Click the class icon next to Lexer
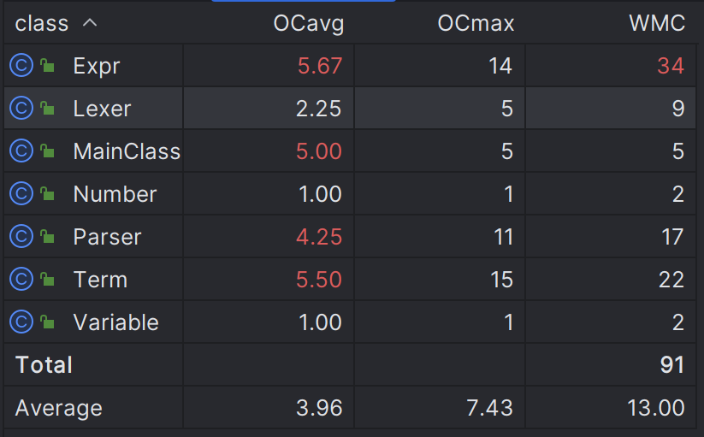704x437 pixels. click(21, 108)
